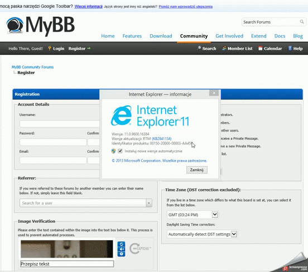Click the captcha verification image
308x272 pixels.
coord(67,249)
